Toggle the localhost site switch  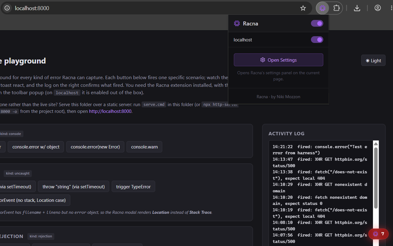[317, 40]
